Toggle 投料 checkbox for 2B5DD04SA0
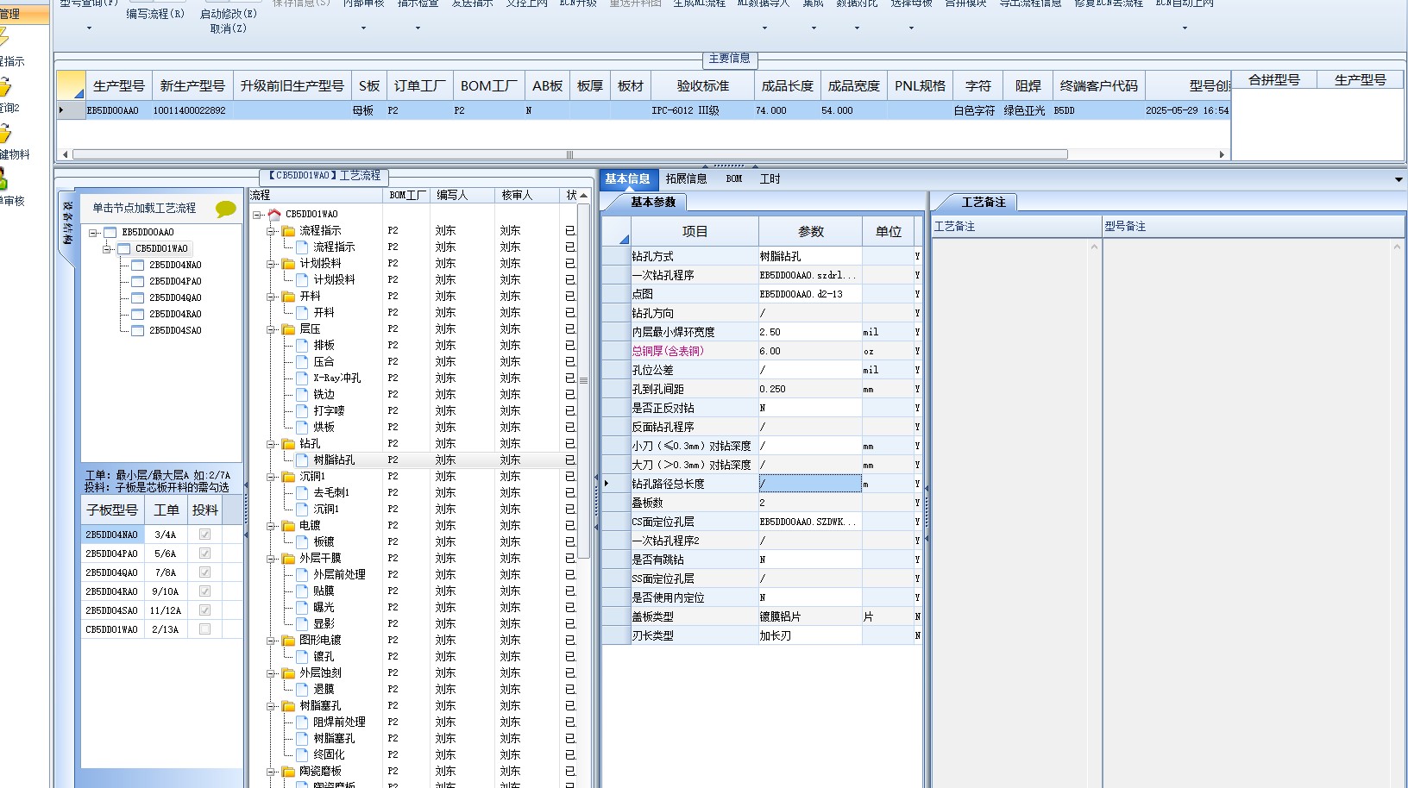Image resolution: width=1408 pixels, height=788 pixels. tap(204, 610)
